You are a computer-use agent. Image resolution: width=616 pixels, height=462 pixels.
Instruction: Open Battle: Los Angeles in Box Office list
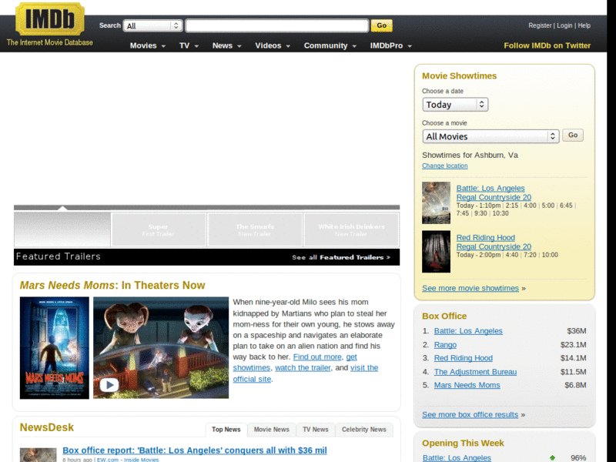coord(468,331)
